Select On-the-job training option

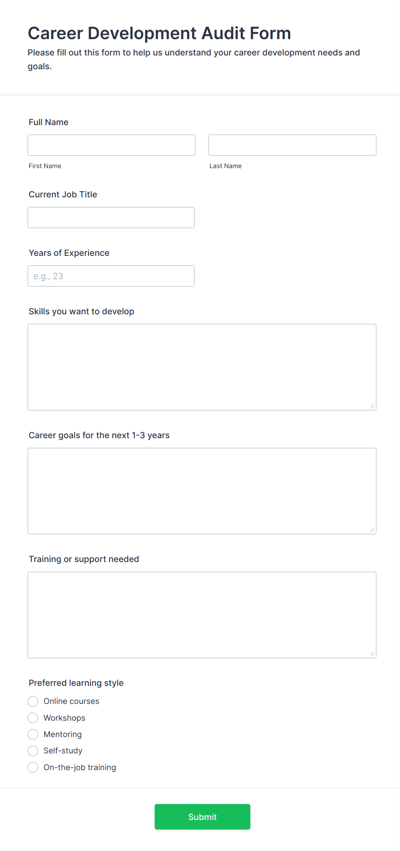click(x=33, y=767)
